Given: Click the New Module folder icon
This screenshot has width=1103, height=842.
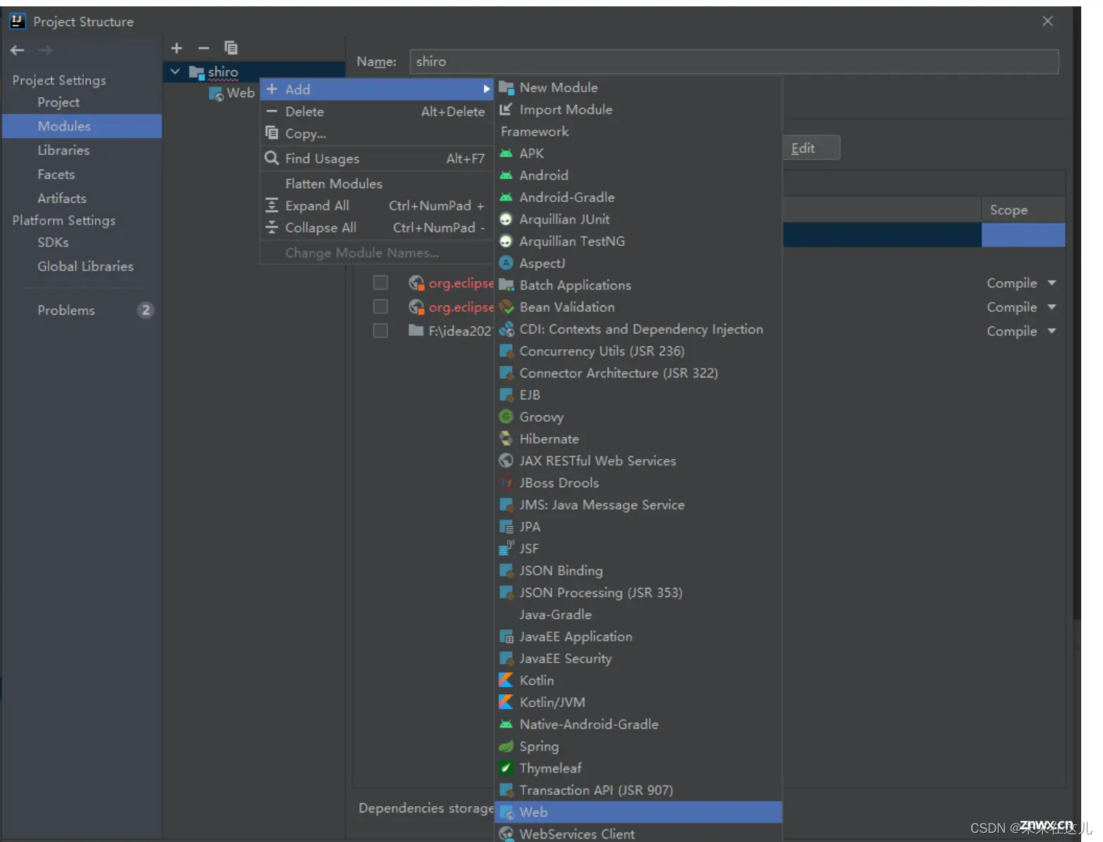Looking at the screenshot, I should pos(506,88).
